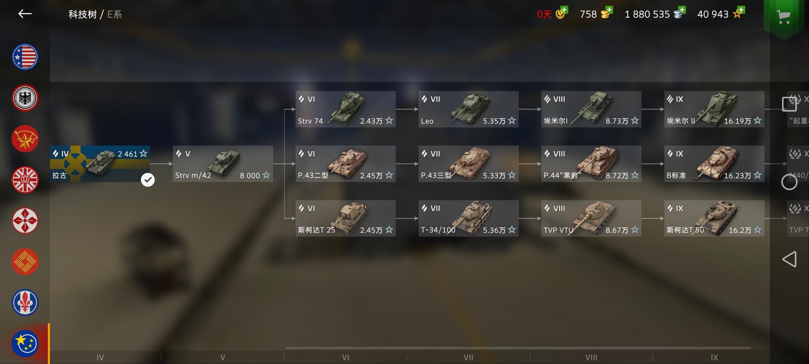Image resolution: width=809 pixels, height=364 pixels.
Task: Select the France fleur-de-lis nation icon
Action: coord(25,303)
